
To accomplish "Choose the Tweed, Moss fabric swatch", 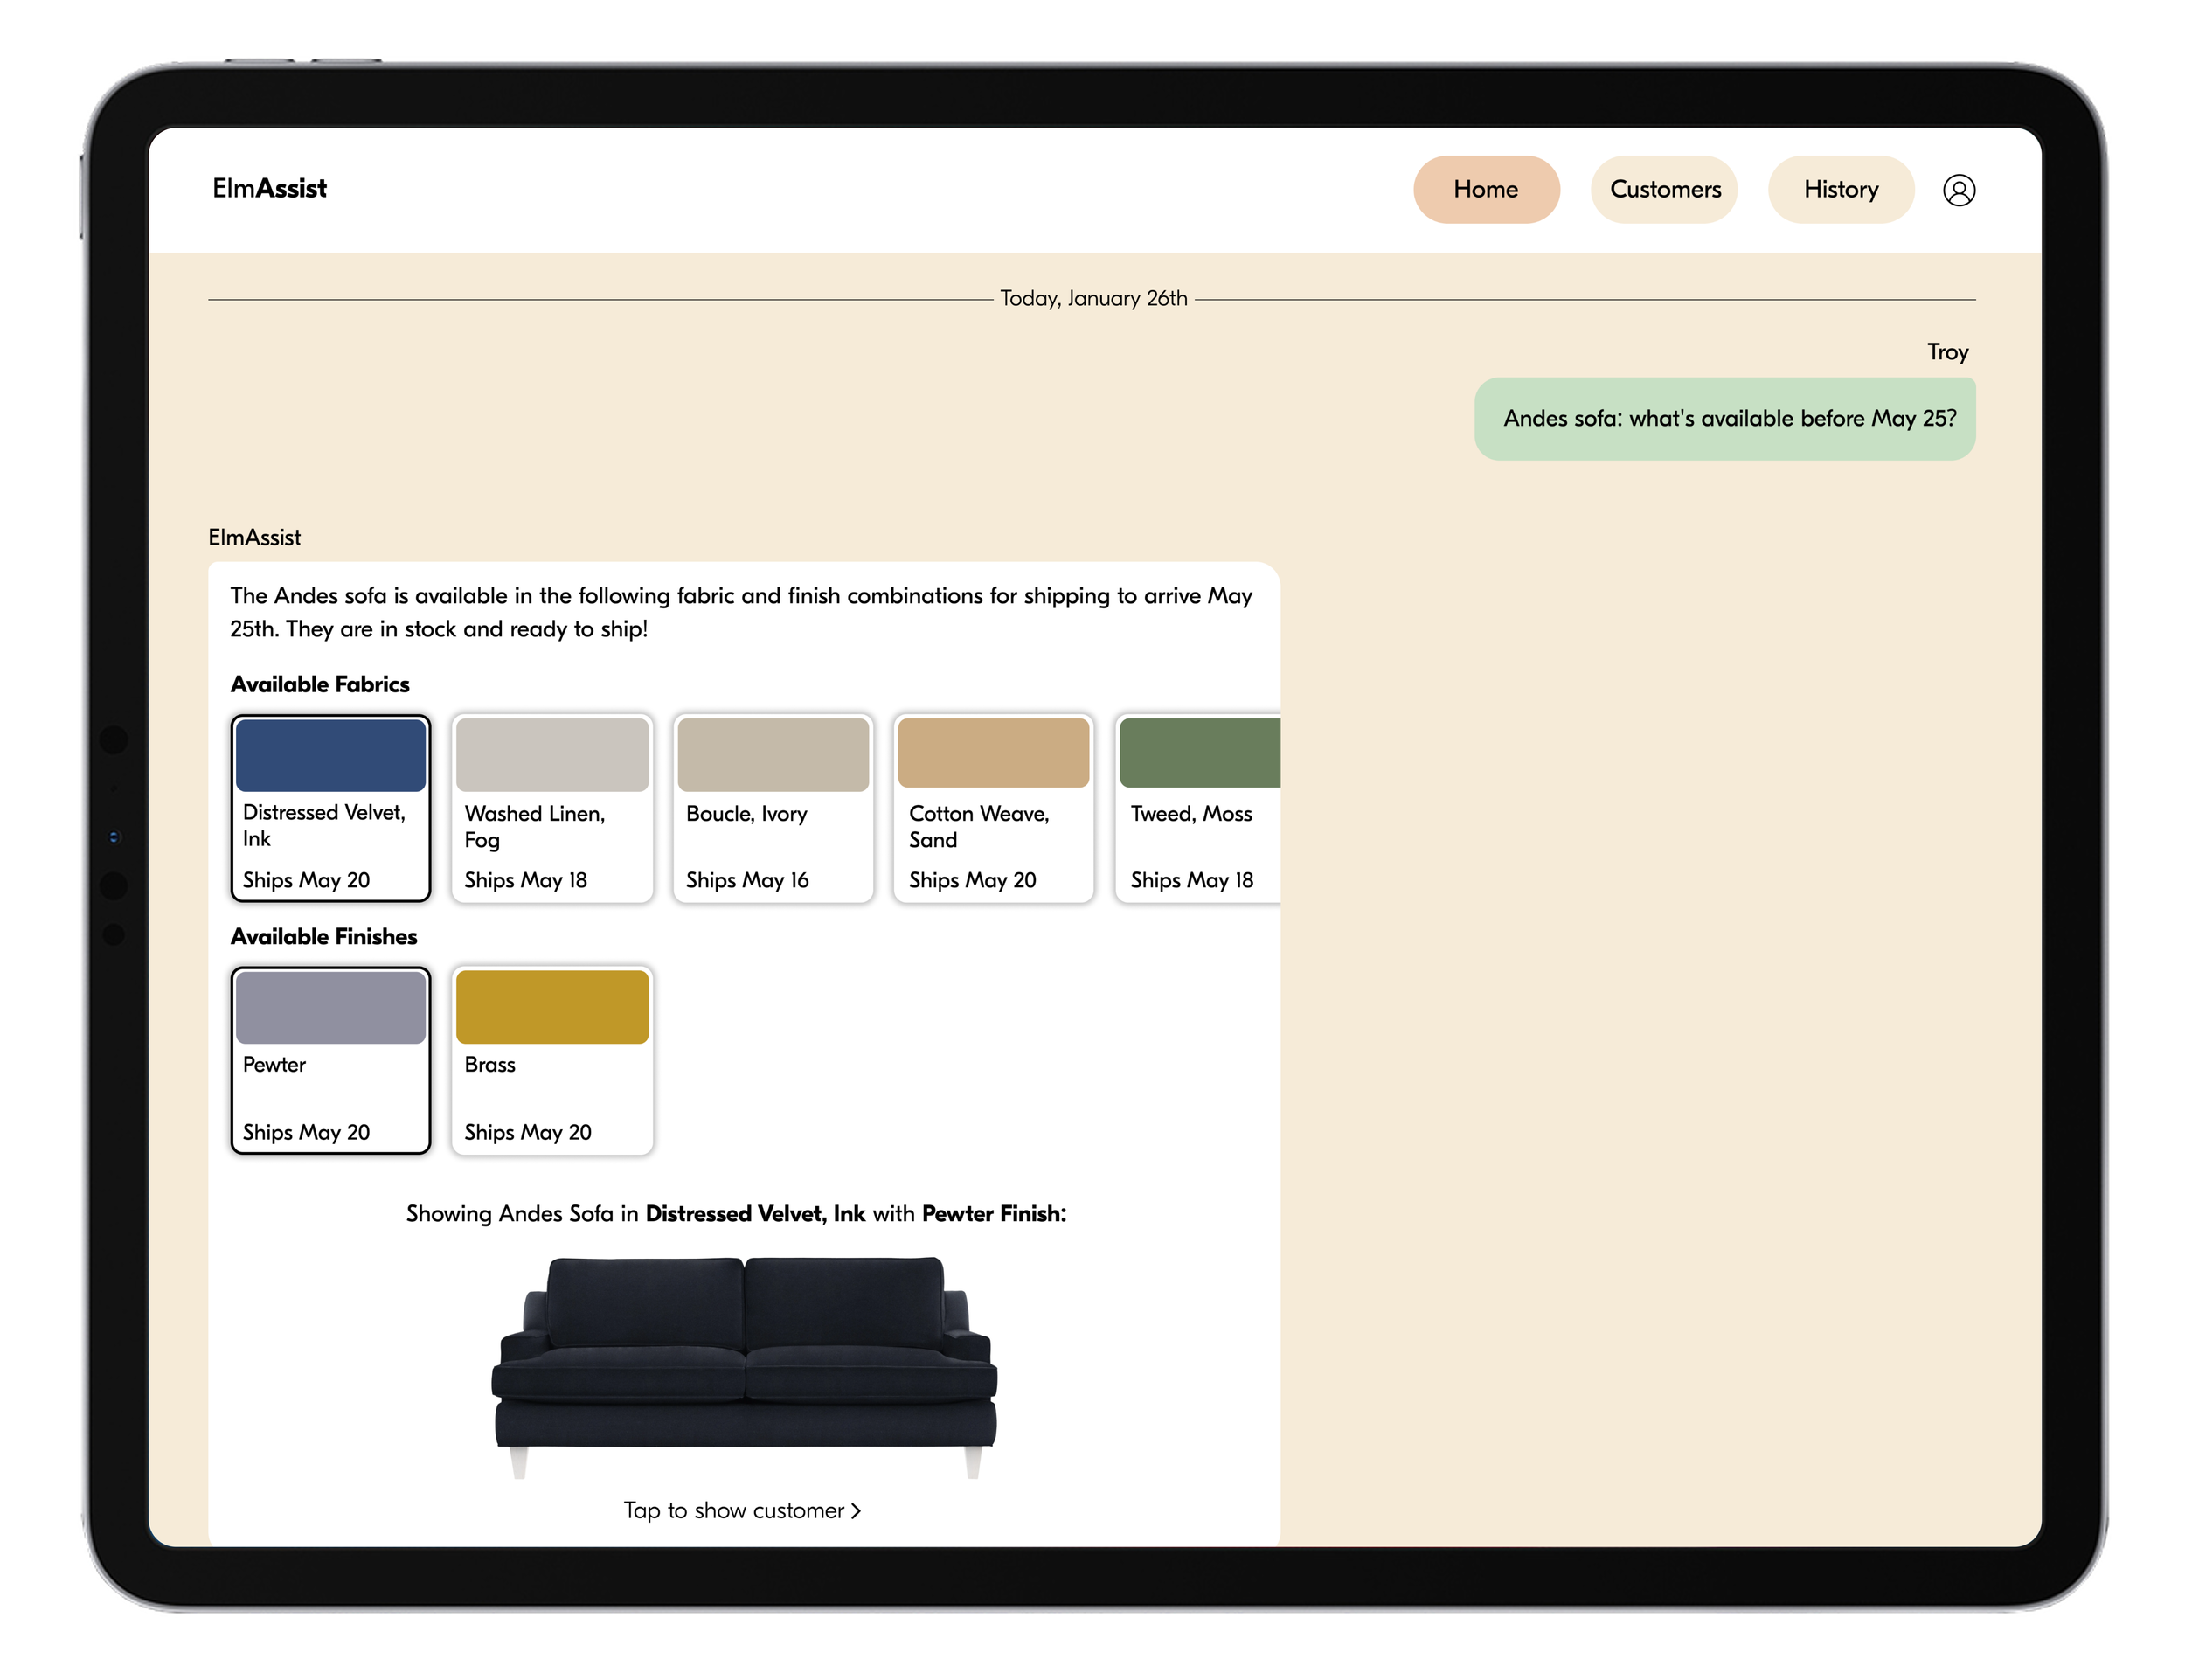I will pyautogui.click(x=1198, y=808).
